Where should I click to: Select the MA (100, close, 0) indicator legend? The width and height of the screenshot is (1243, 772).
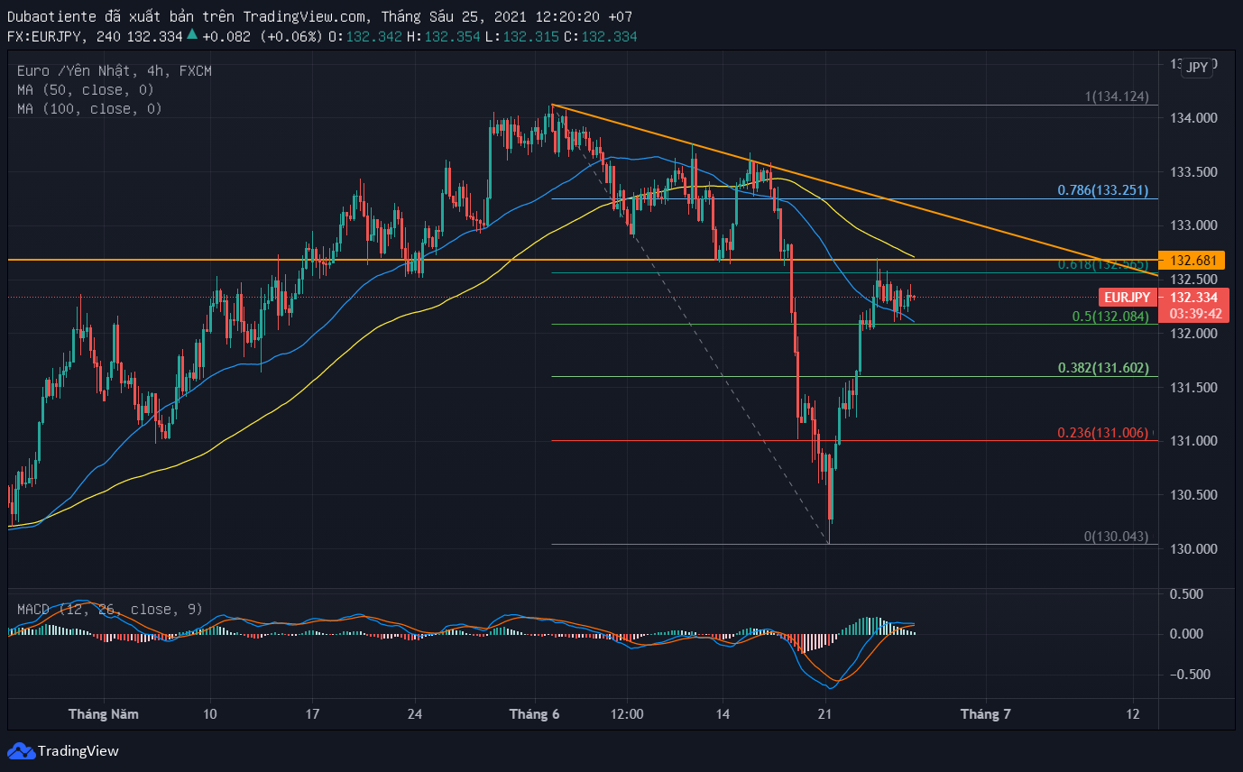click(x=89, y=108)
